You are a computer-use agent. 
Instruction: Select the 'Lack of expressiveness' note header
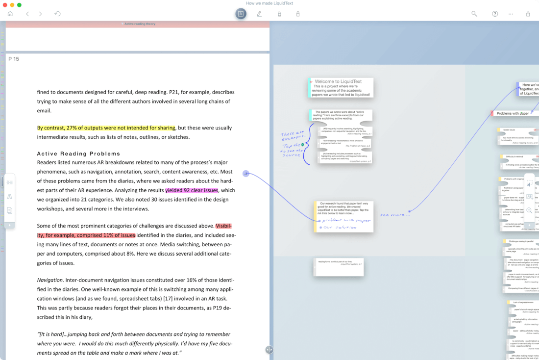tap(523, 302)
